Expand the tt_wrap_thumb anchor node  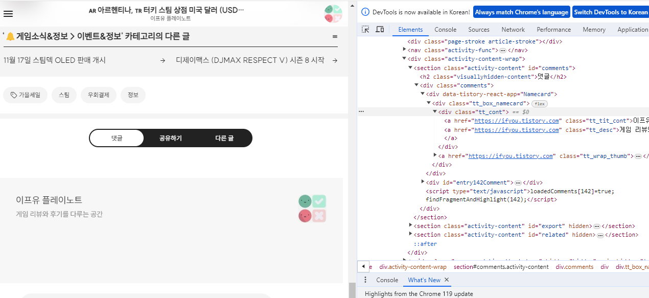pyautogui.click(x=435, y=155)
